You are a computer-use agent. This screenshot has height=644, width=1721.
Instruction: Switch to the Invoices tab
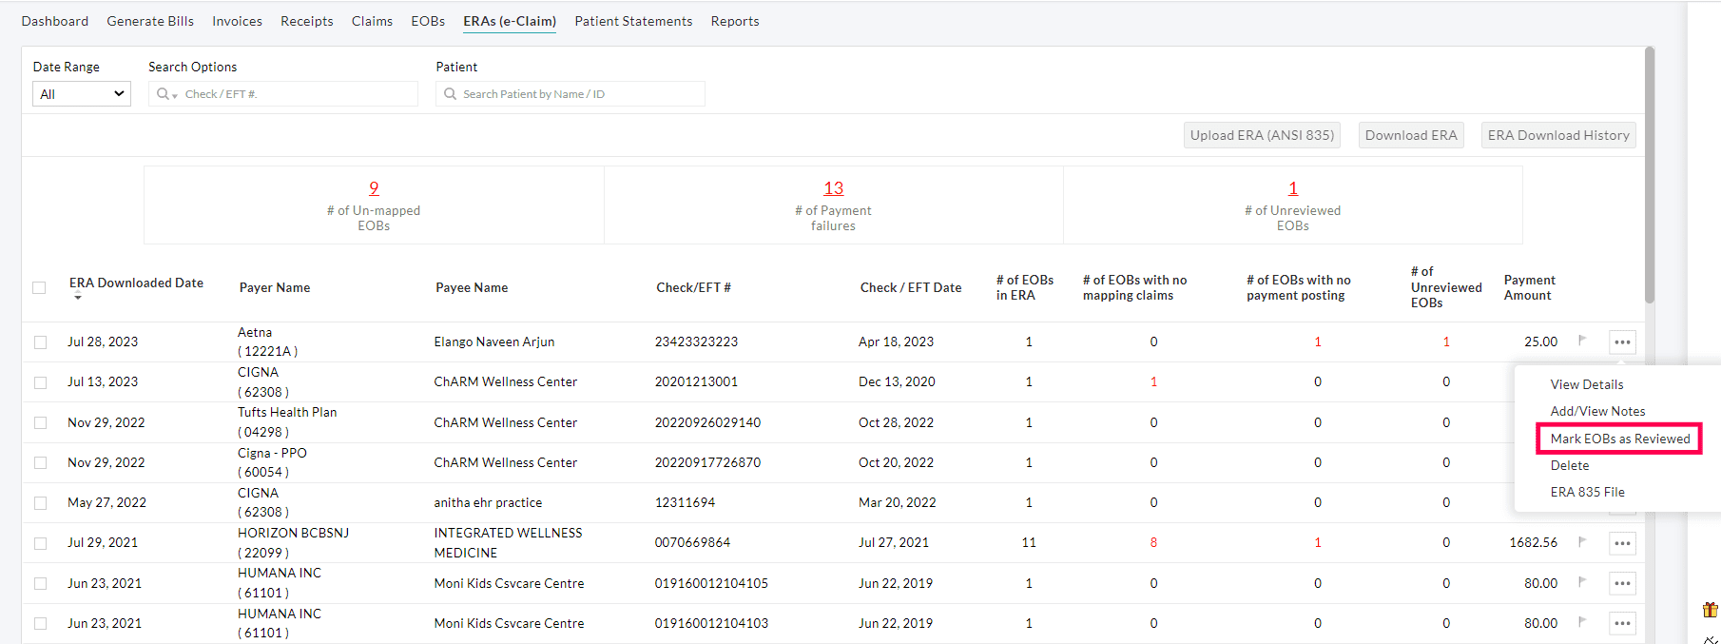(237, 21)
